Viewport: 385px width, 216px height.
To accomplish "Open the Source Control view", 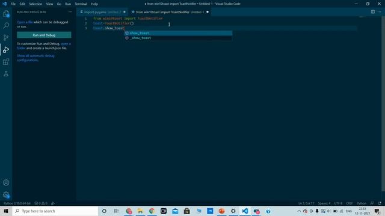I will pos(6,37).
